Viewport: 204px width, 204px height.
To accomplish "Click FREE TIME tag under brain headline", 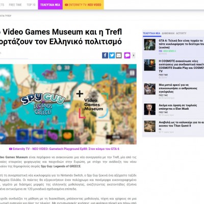I will (x=163, y=95).
